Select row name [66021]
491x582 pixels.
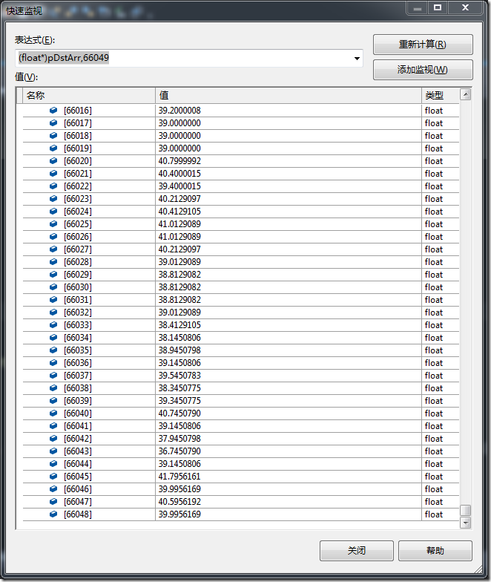click(77, 174)
